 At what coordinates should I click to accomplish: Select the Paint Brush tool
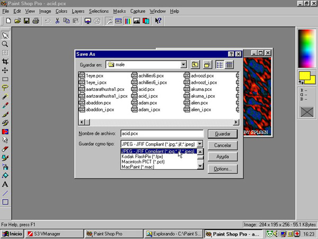[x=5, y=114]
